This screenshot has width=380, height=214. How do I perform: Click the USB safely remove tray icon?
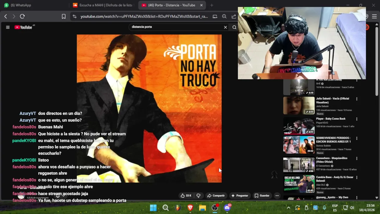pos(306,208)
